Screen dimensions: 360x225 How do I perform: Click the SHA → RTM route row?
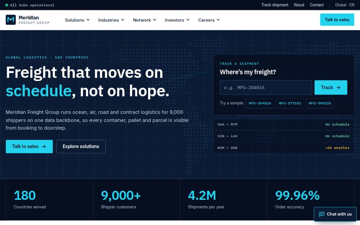[283, 125]
